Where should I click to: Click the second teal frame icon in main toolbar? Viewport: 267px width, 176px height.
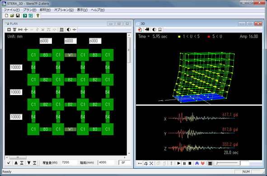(x=30, y=16)
